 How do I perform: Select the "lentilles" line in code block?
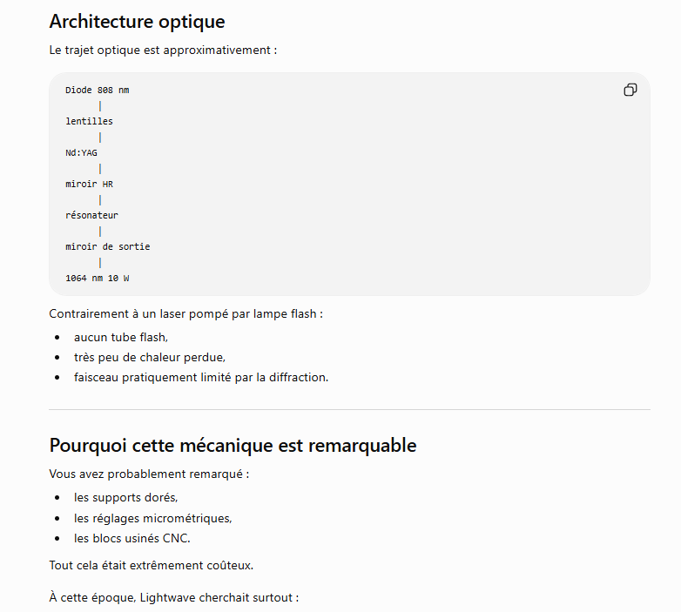coord(89,122)
